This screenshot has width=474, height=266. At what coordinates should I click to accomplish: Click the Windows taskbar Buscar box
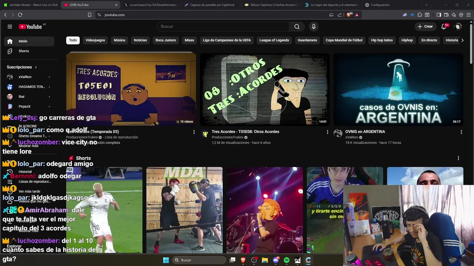[x=199, y=260]
